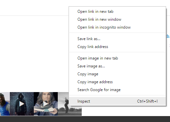Open the blue jacket man thumbnail

pos(5,104)
